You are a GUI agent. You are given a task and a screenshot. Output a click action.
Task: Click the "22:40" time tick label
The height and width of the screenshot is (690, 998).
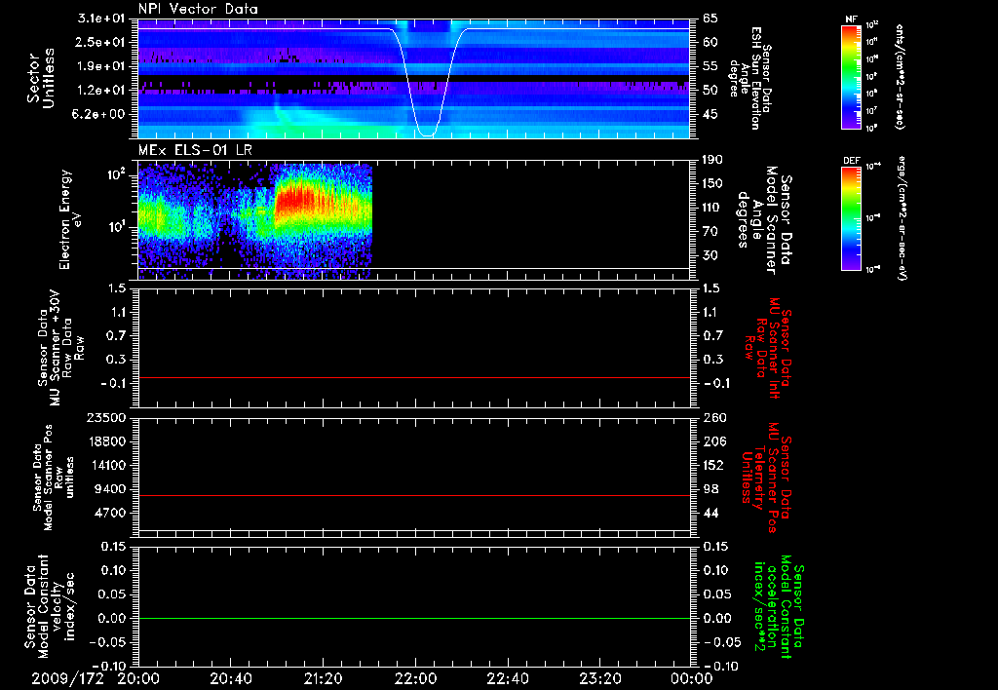(507, 678)
